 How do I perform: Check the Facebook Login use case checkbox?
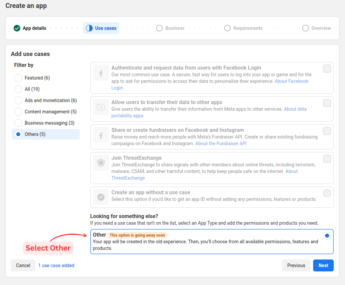[327, 69]
